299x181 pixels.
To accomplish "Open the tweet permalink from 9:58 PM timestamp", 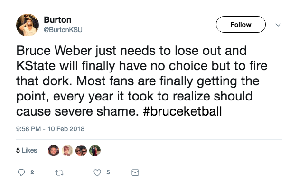I will point(28,129).
